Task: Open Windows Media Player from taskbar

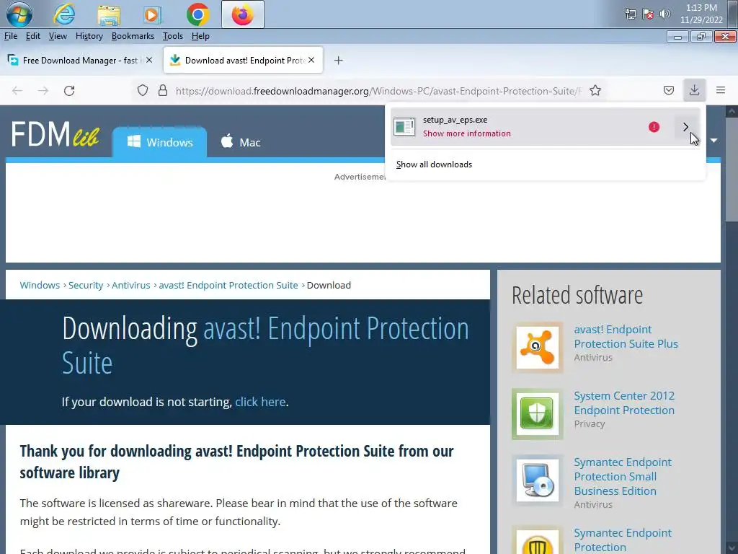Action: [152, 14]
